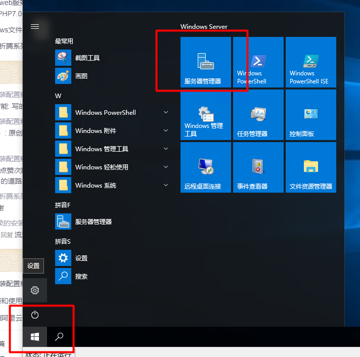Image resolution: width=360 pixels, height=357 pixels.
Task: Click the settings gear in left rail
Action: (35, 290)
